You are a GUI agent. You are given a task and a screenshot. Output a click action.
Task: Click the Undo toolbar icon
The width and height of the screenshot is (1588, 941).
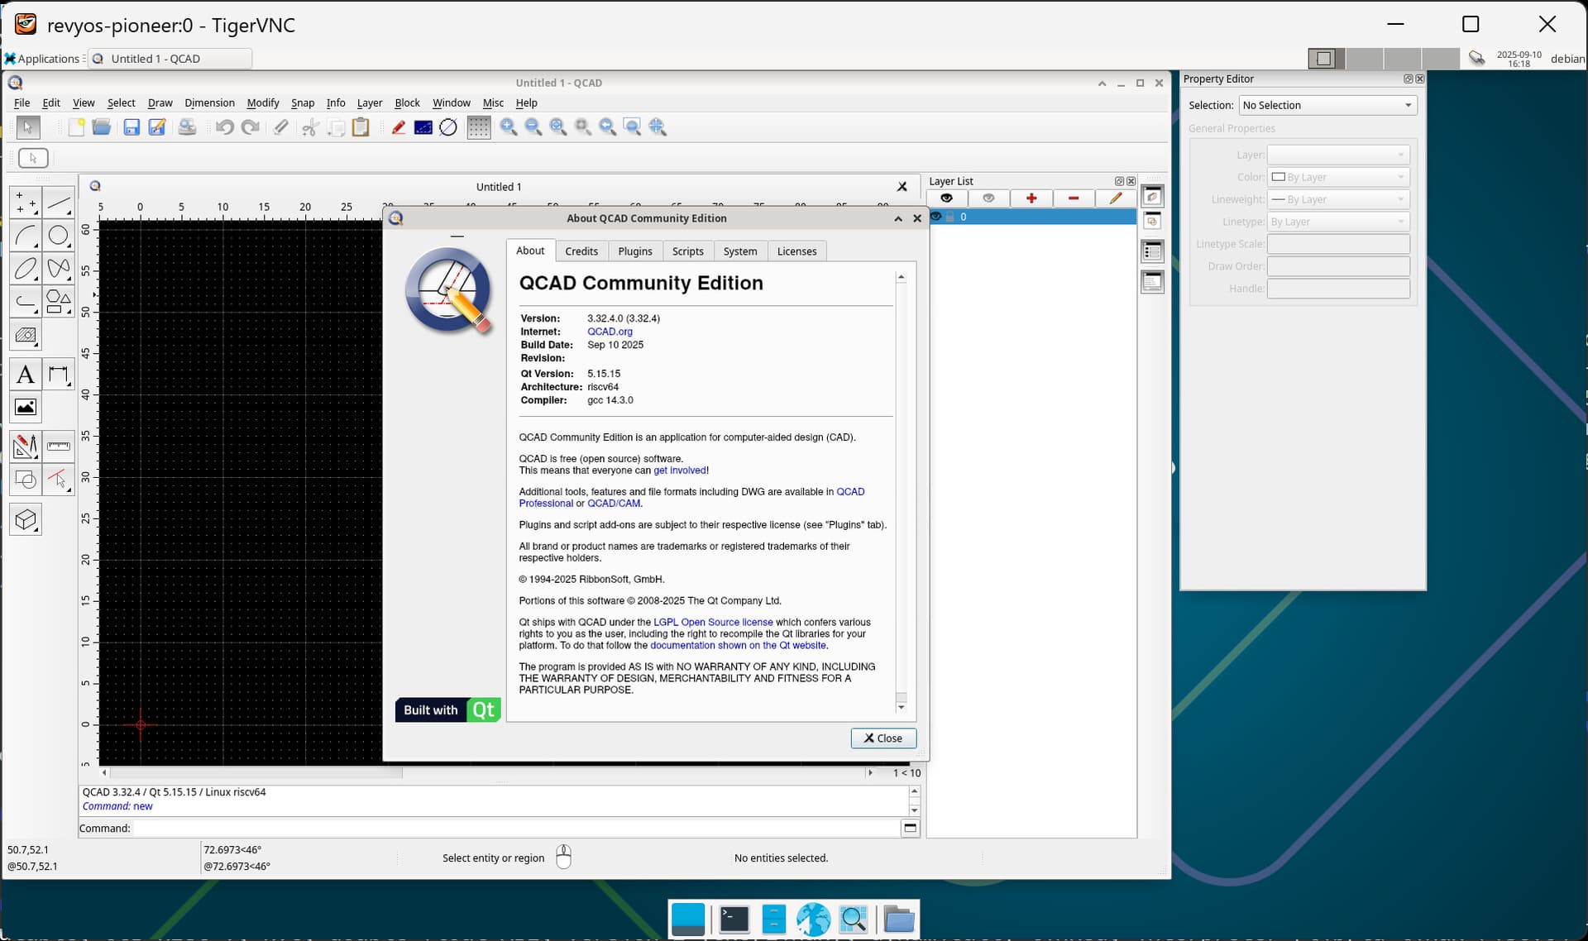pos(224,127)
